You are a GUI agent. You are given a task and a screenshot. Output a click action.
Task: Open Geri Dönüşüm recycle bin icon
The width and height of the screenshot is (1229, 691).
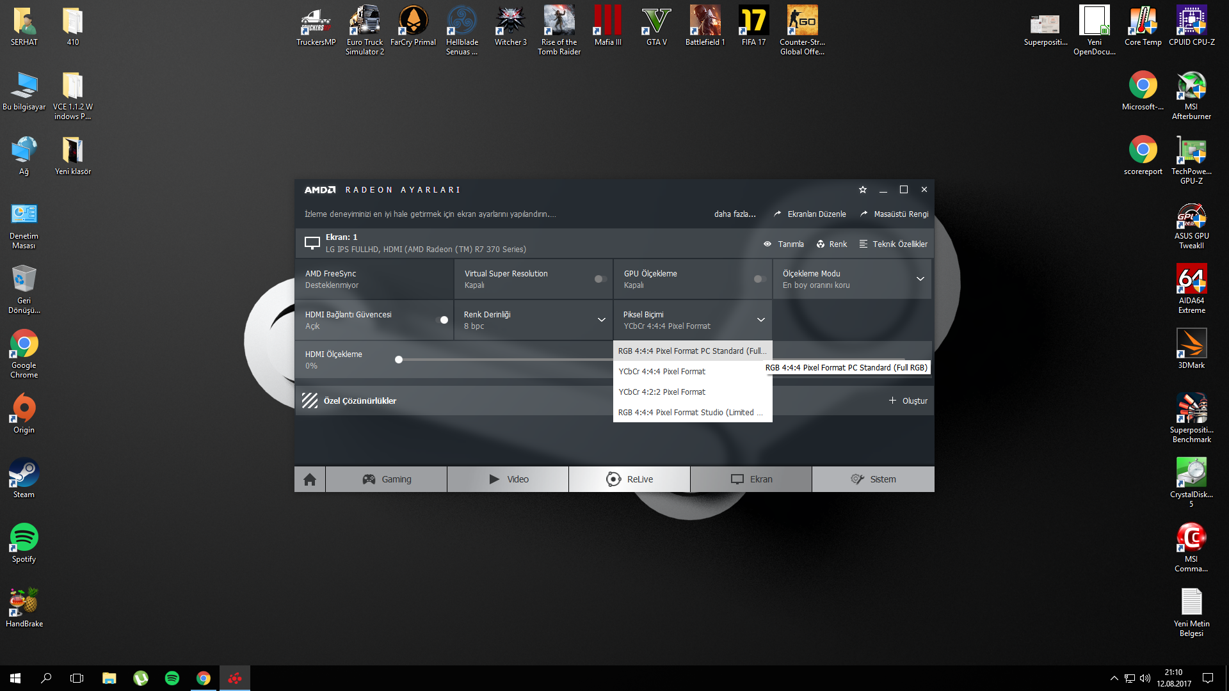[24, 289]
